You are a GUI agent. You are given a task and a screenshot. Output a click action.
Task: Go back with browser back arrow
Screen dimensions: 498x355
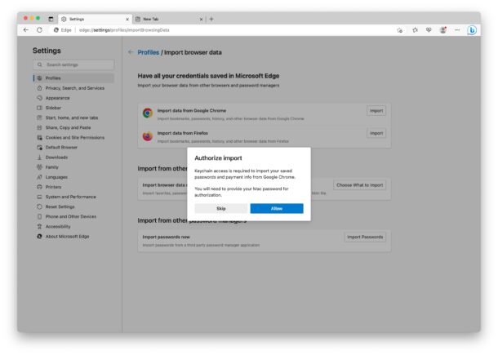point(26,30)
